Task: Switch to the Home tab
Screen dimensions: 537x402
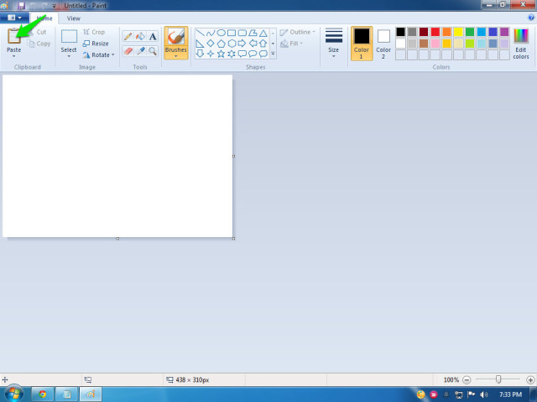Action: [x=44, y=18]
